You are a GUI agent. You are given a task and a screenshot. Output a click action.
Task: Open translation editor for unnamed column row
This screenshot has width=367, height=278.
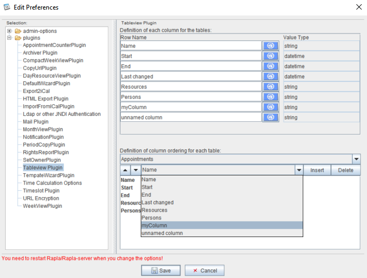pyautogui.click(x=270, y=117)
